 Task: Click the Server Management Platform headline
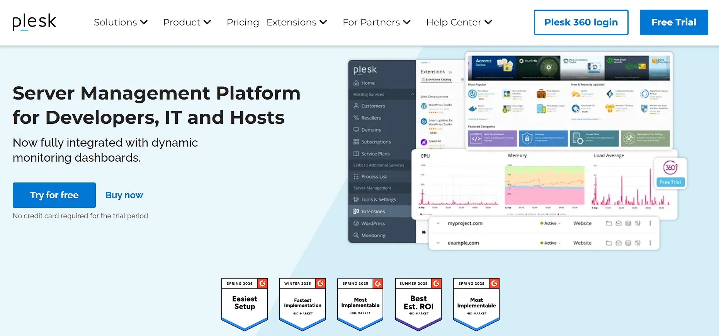coord(156,105)
